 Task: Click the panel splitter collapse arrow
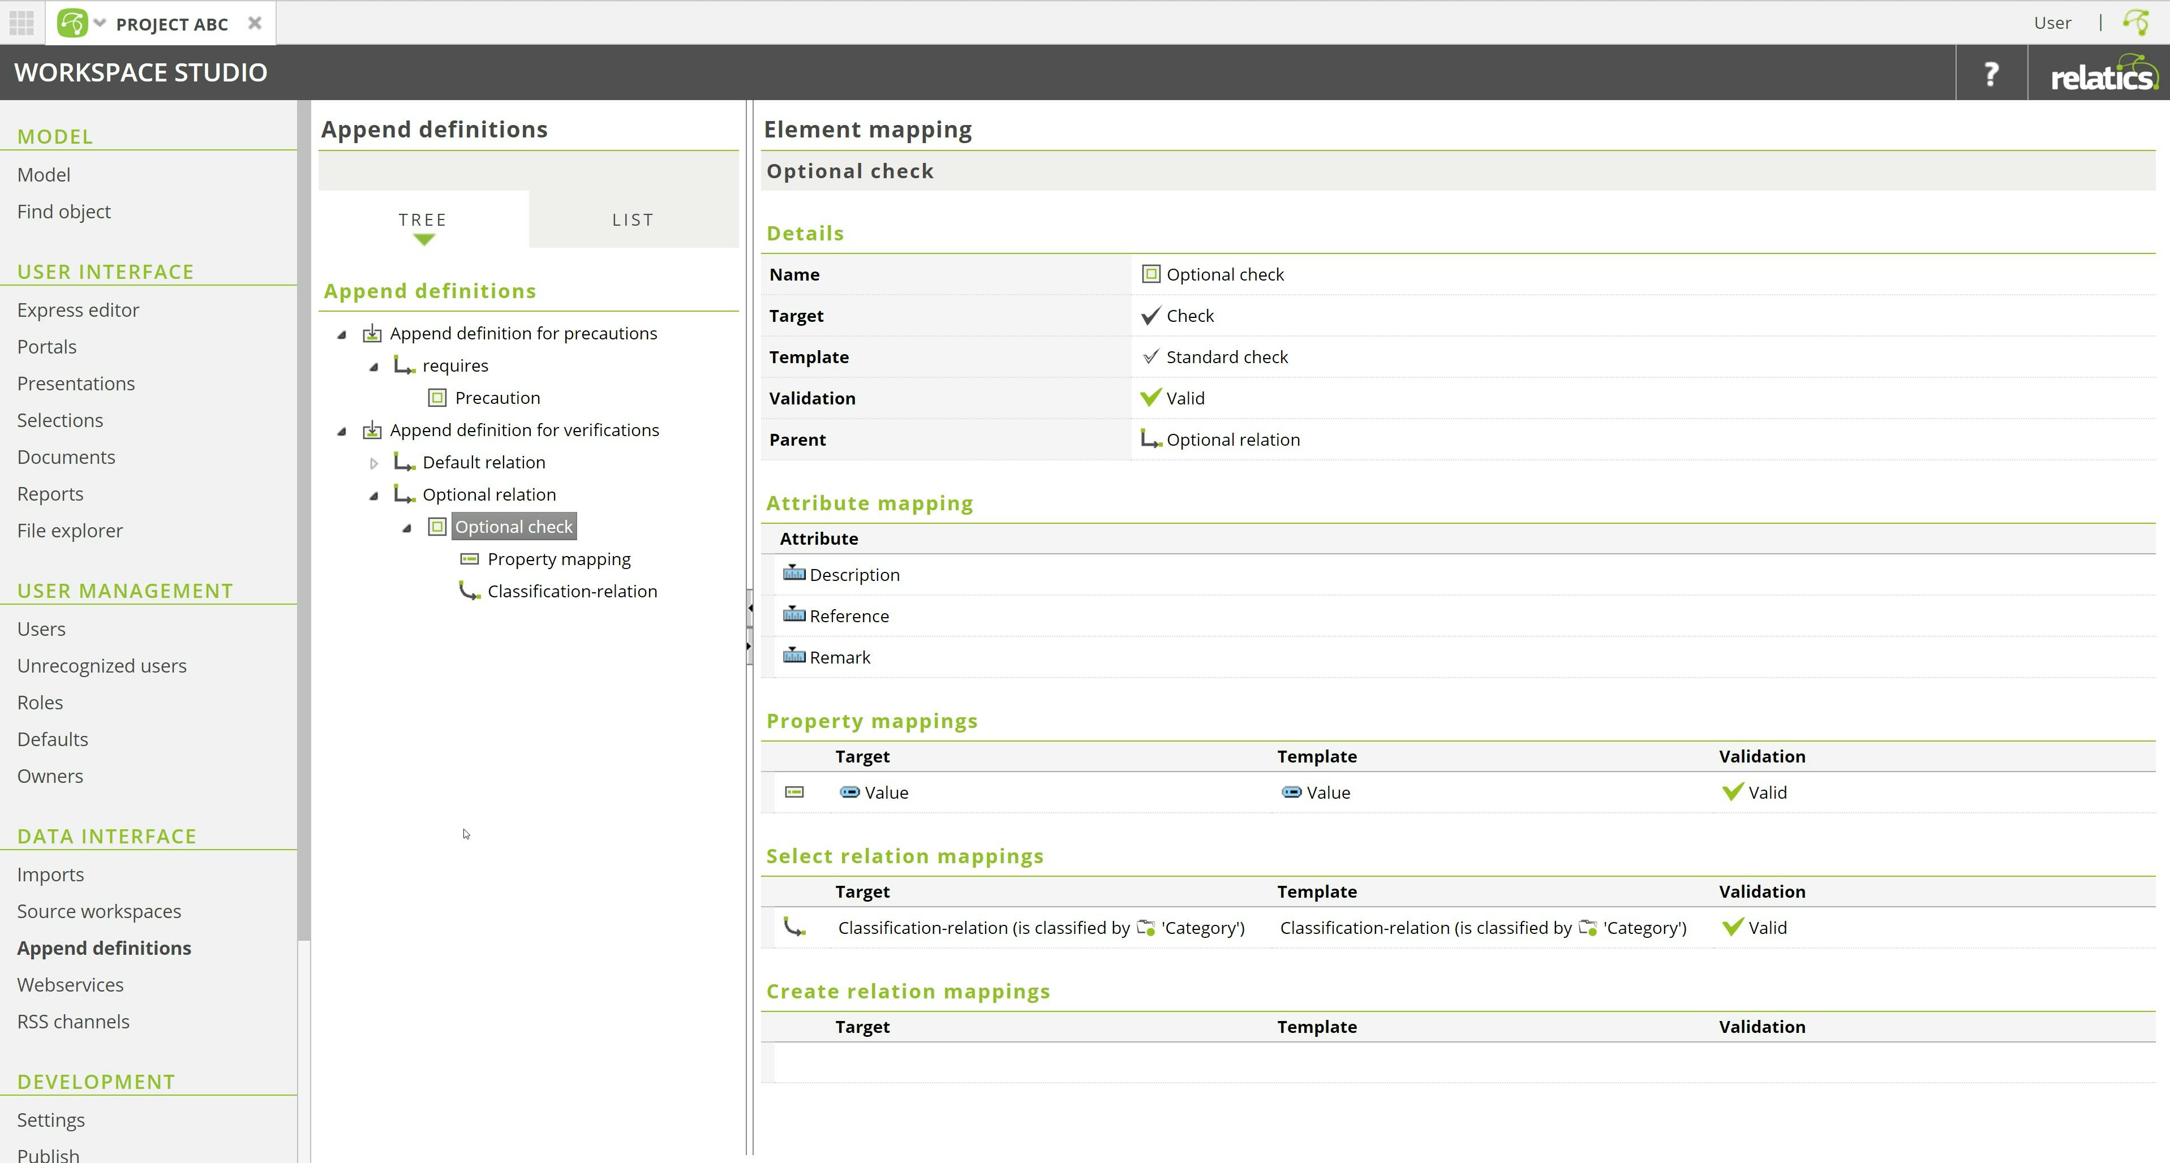(749, 607)
